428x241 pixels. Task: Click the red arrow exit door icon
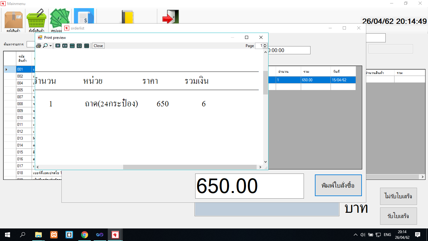click(170, 17)
